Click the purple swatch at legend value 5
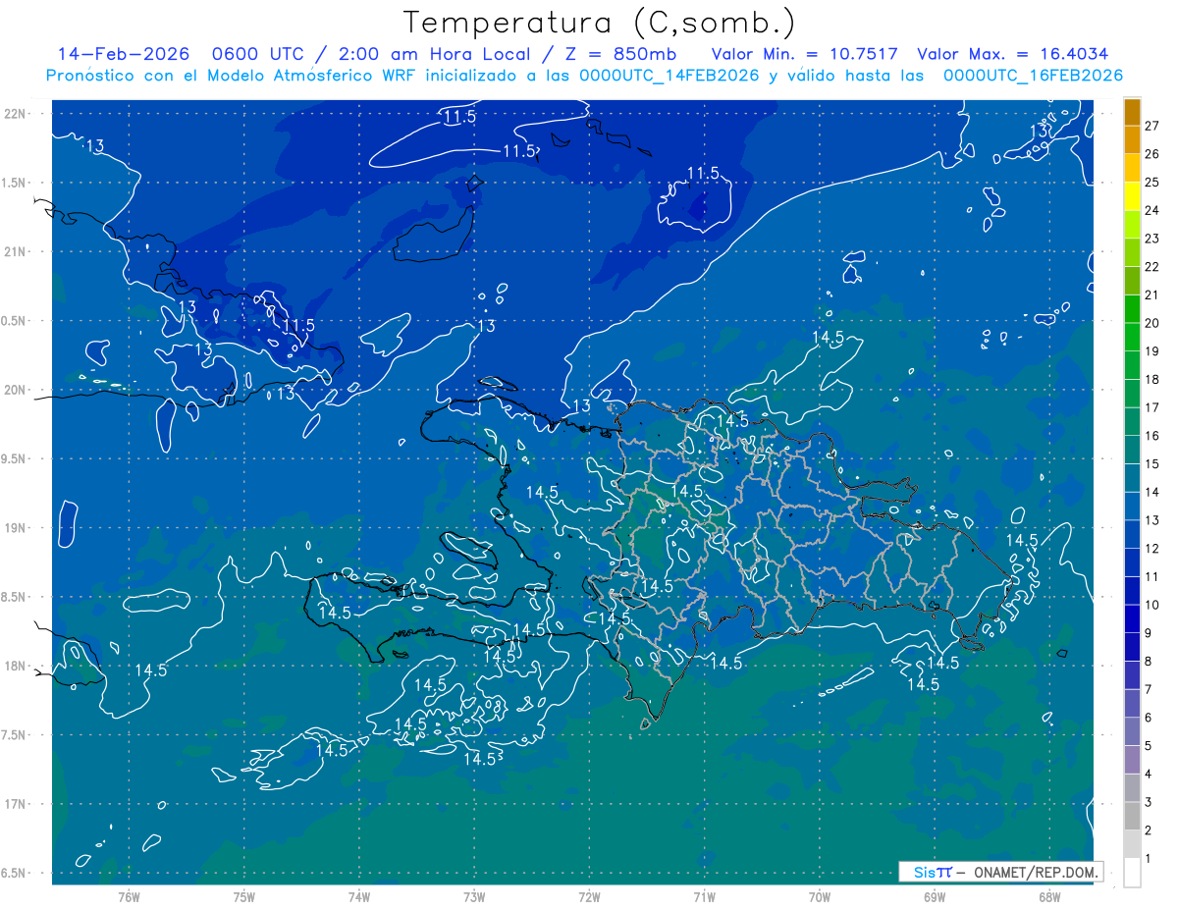1178x910 pixels. point(1132,732)
